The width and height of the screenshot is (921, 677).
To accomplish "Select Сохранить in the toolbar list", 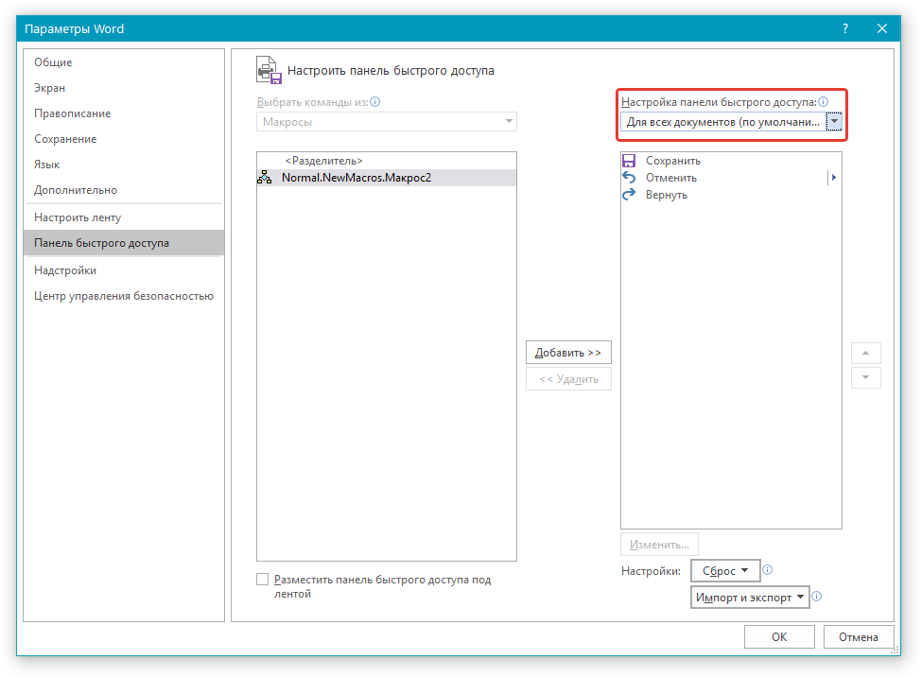I will (731, 161).
